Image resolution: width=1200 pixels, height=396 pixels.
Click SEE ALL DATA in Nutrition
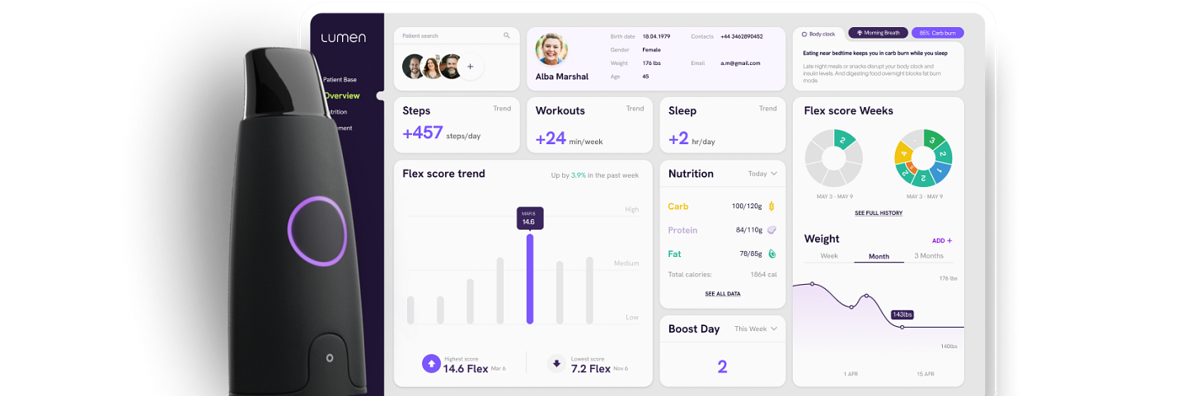tap(723, 294)
